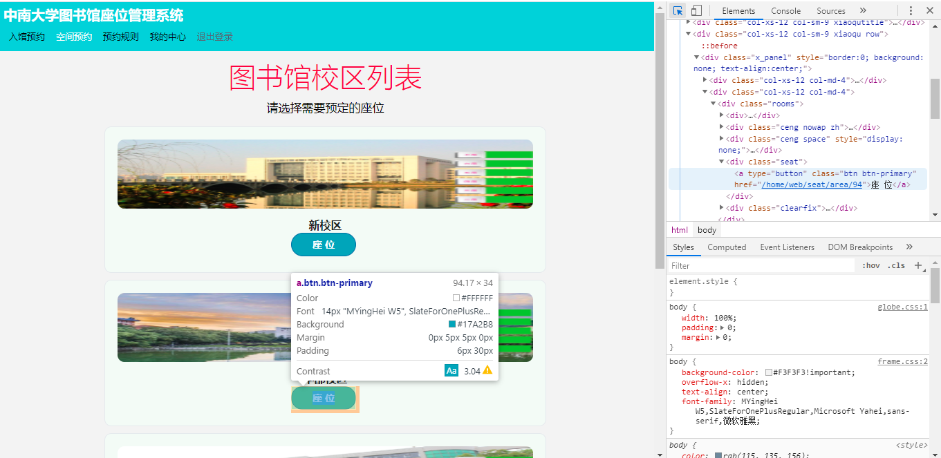This screenshot has width=941, height=458.
Task: Switch to the Elements tab
Action: tap(738, 10)
